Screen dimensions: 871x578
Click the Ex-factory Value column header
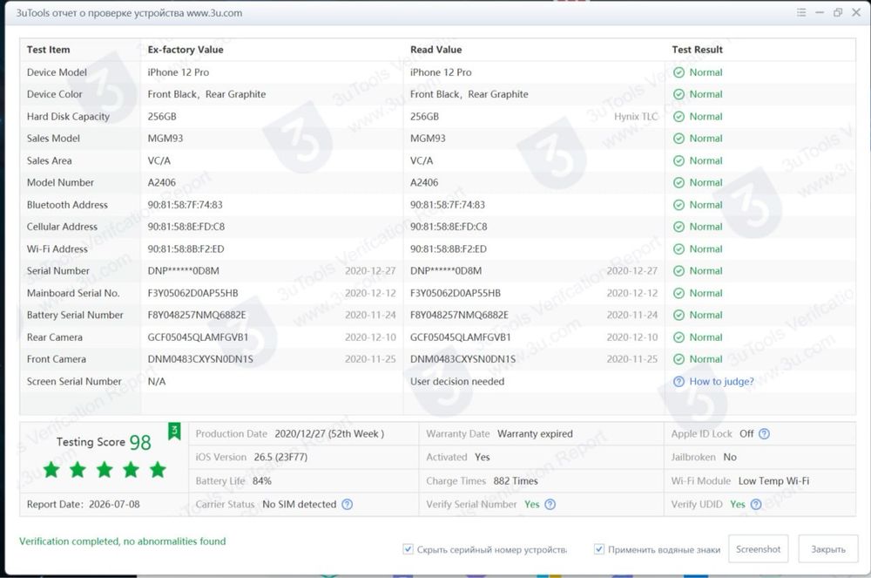pos(186,50)
